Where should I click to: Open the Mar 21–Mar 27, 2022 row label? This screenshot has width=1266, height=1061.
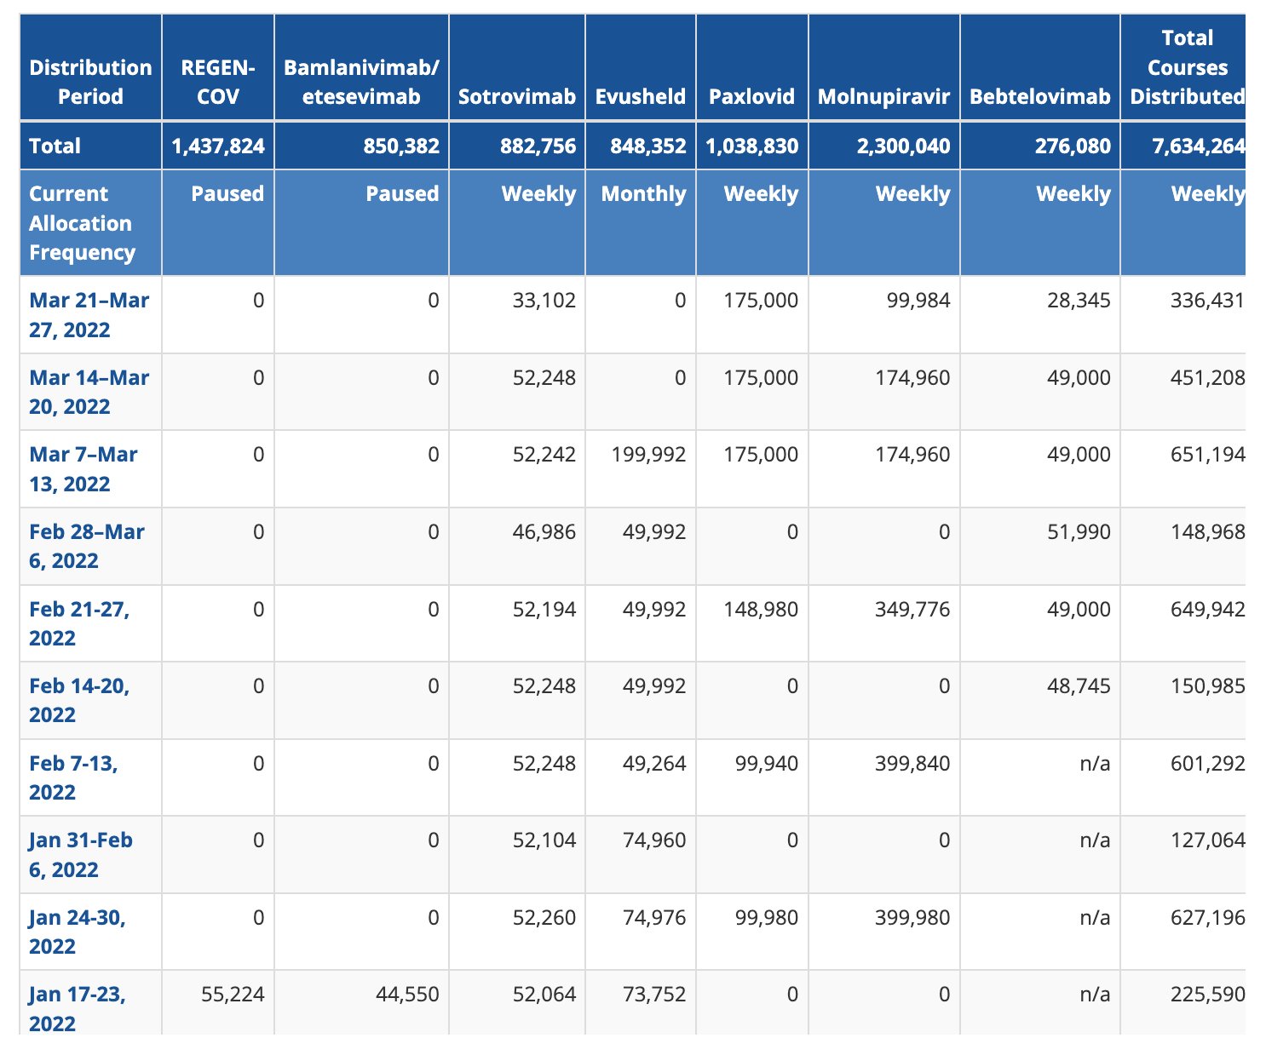pos(88,315)
